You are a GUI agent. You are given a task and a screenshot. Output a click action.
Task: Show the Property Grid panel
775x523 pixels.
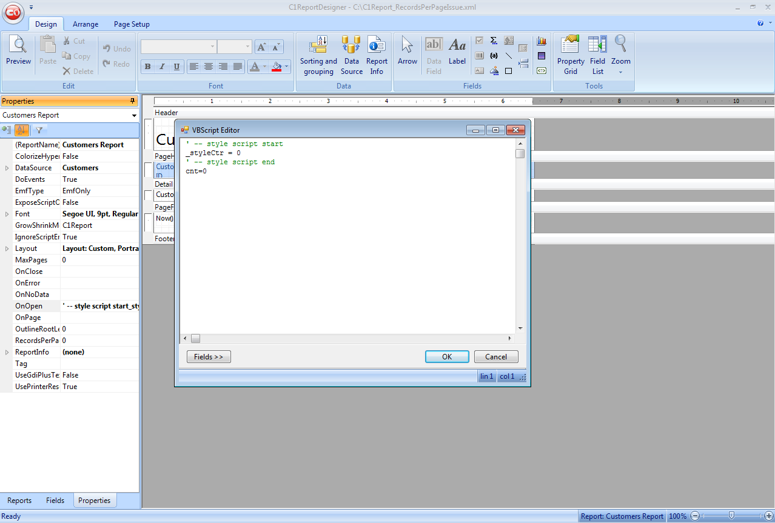[x=571, y=56]
